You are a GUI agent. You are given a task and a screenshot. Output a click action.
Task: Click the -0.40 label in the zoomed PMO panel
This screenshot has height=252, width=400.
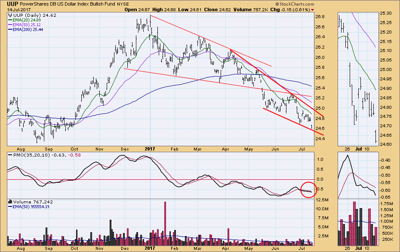point(385,160)
